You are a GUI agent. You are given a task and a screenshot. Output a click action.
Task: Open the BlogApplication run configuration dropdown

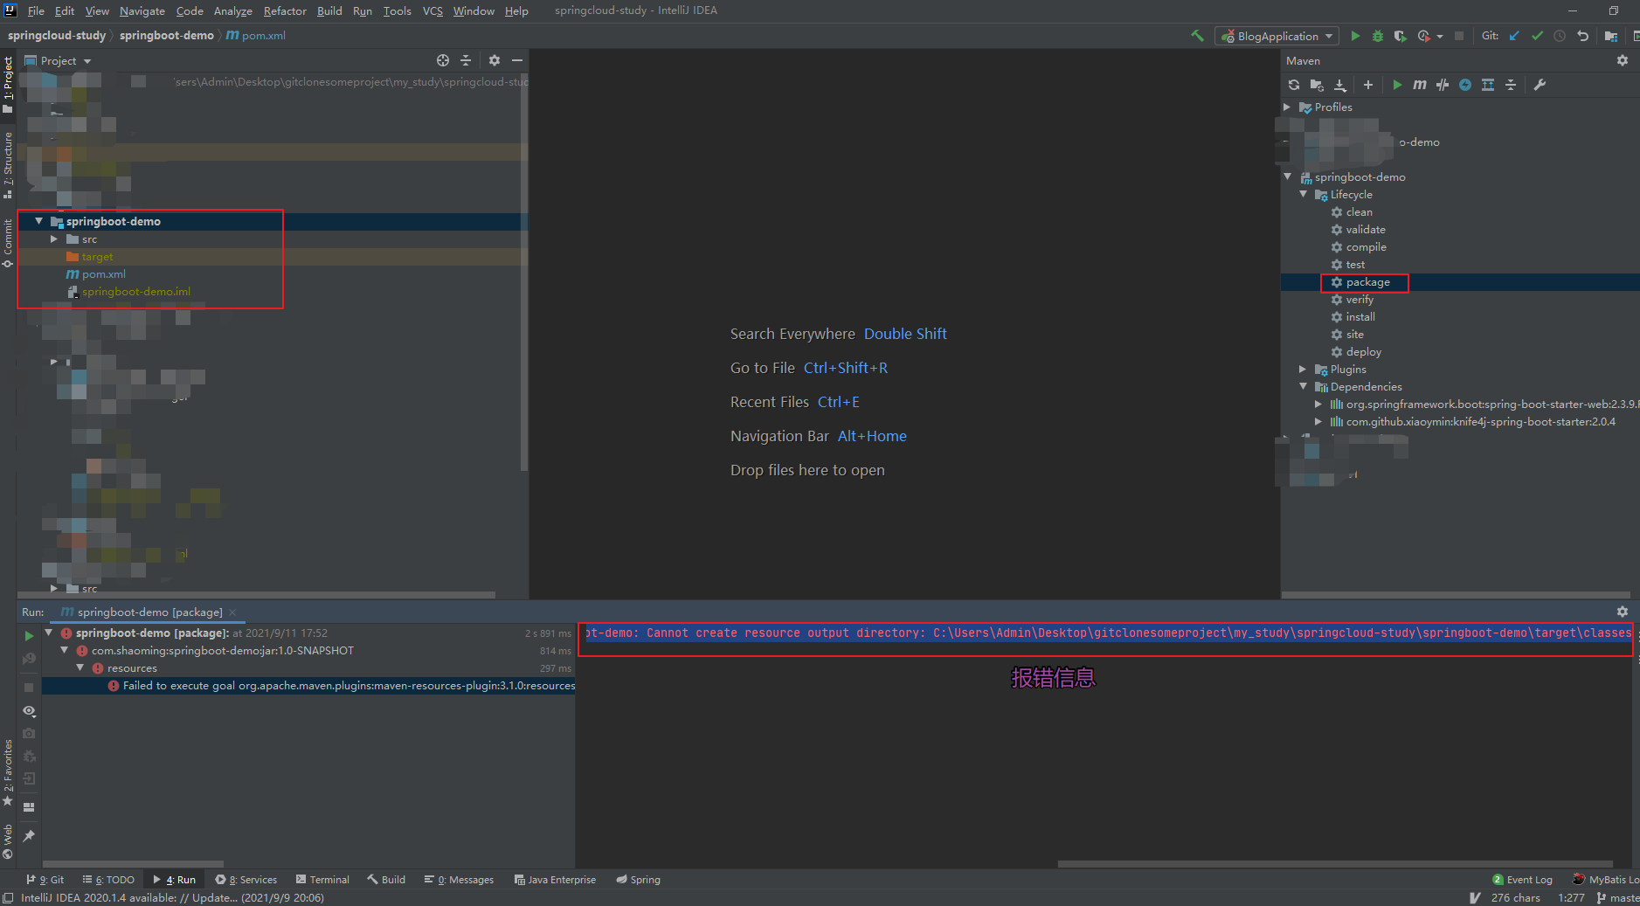(x=1277, y=36)
